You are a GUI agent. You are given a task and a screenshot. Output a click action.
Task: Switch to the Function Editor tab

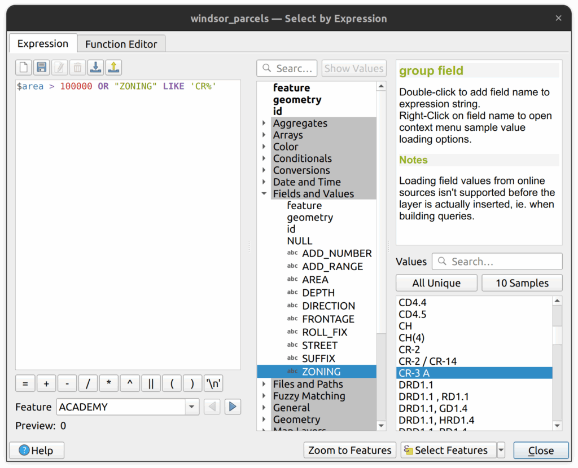(121, 44)
